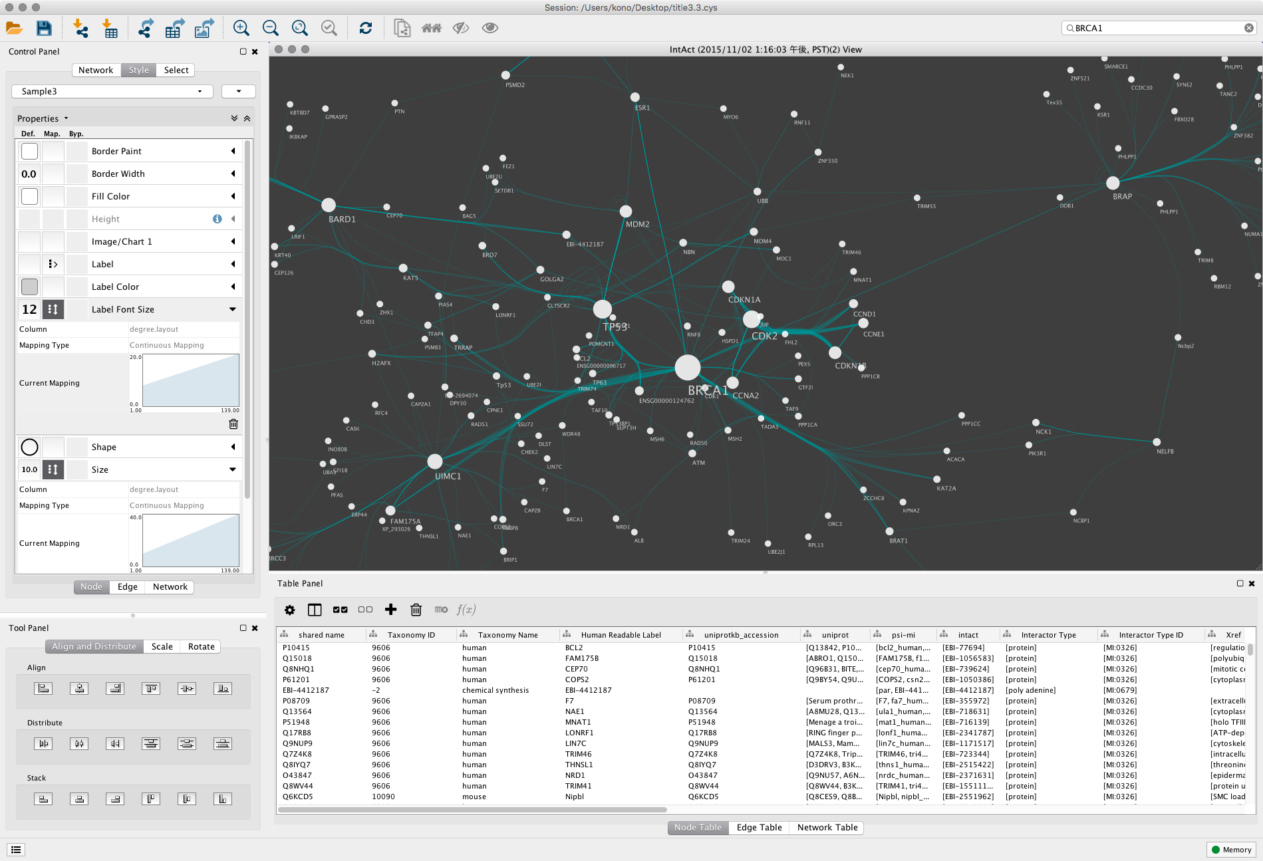Image resolution: width=1263 pixels, height=861 pixels.
Task: Fit the network to the window
Action: (x=299, y=28)
